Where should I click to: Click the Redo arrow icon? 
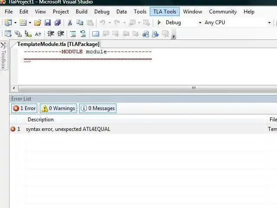tap(117, 23)
